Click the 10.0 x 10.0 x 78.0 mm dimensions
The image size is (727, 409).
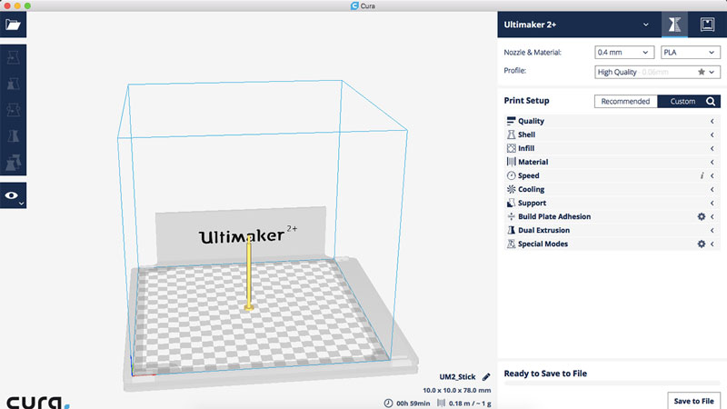pos(457,391)
